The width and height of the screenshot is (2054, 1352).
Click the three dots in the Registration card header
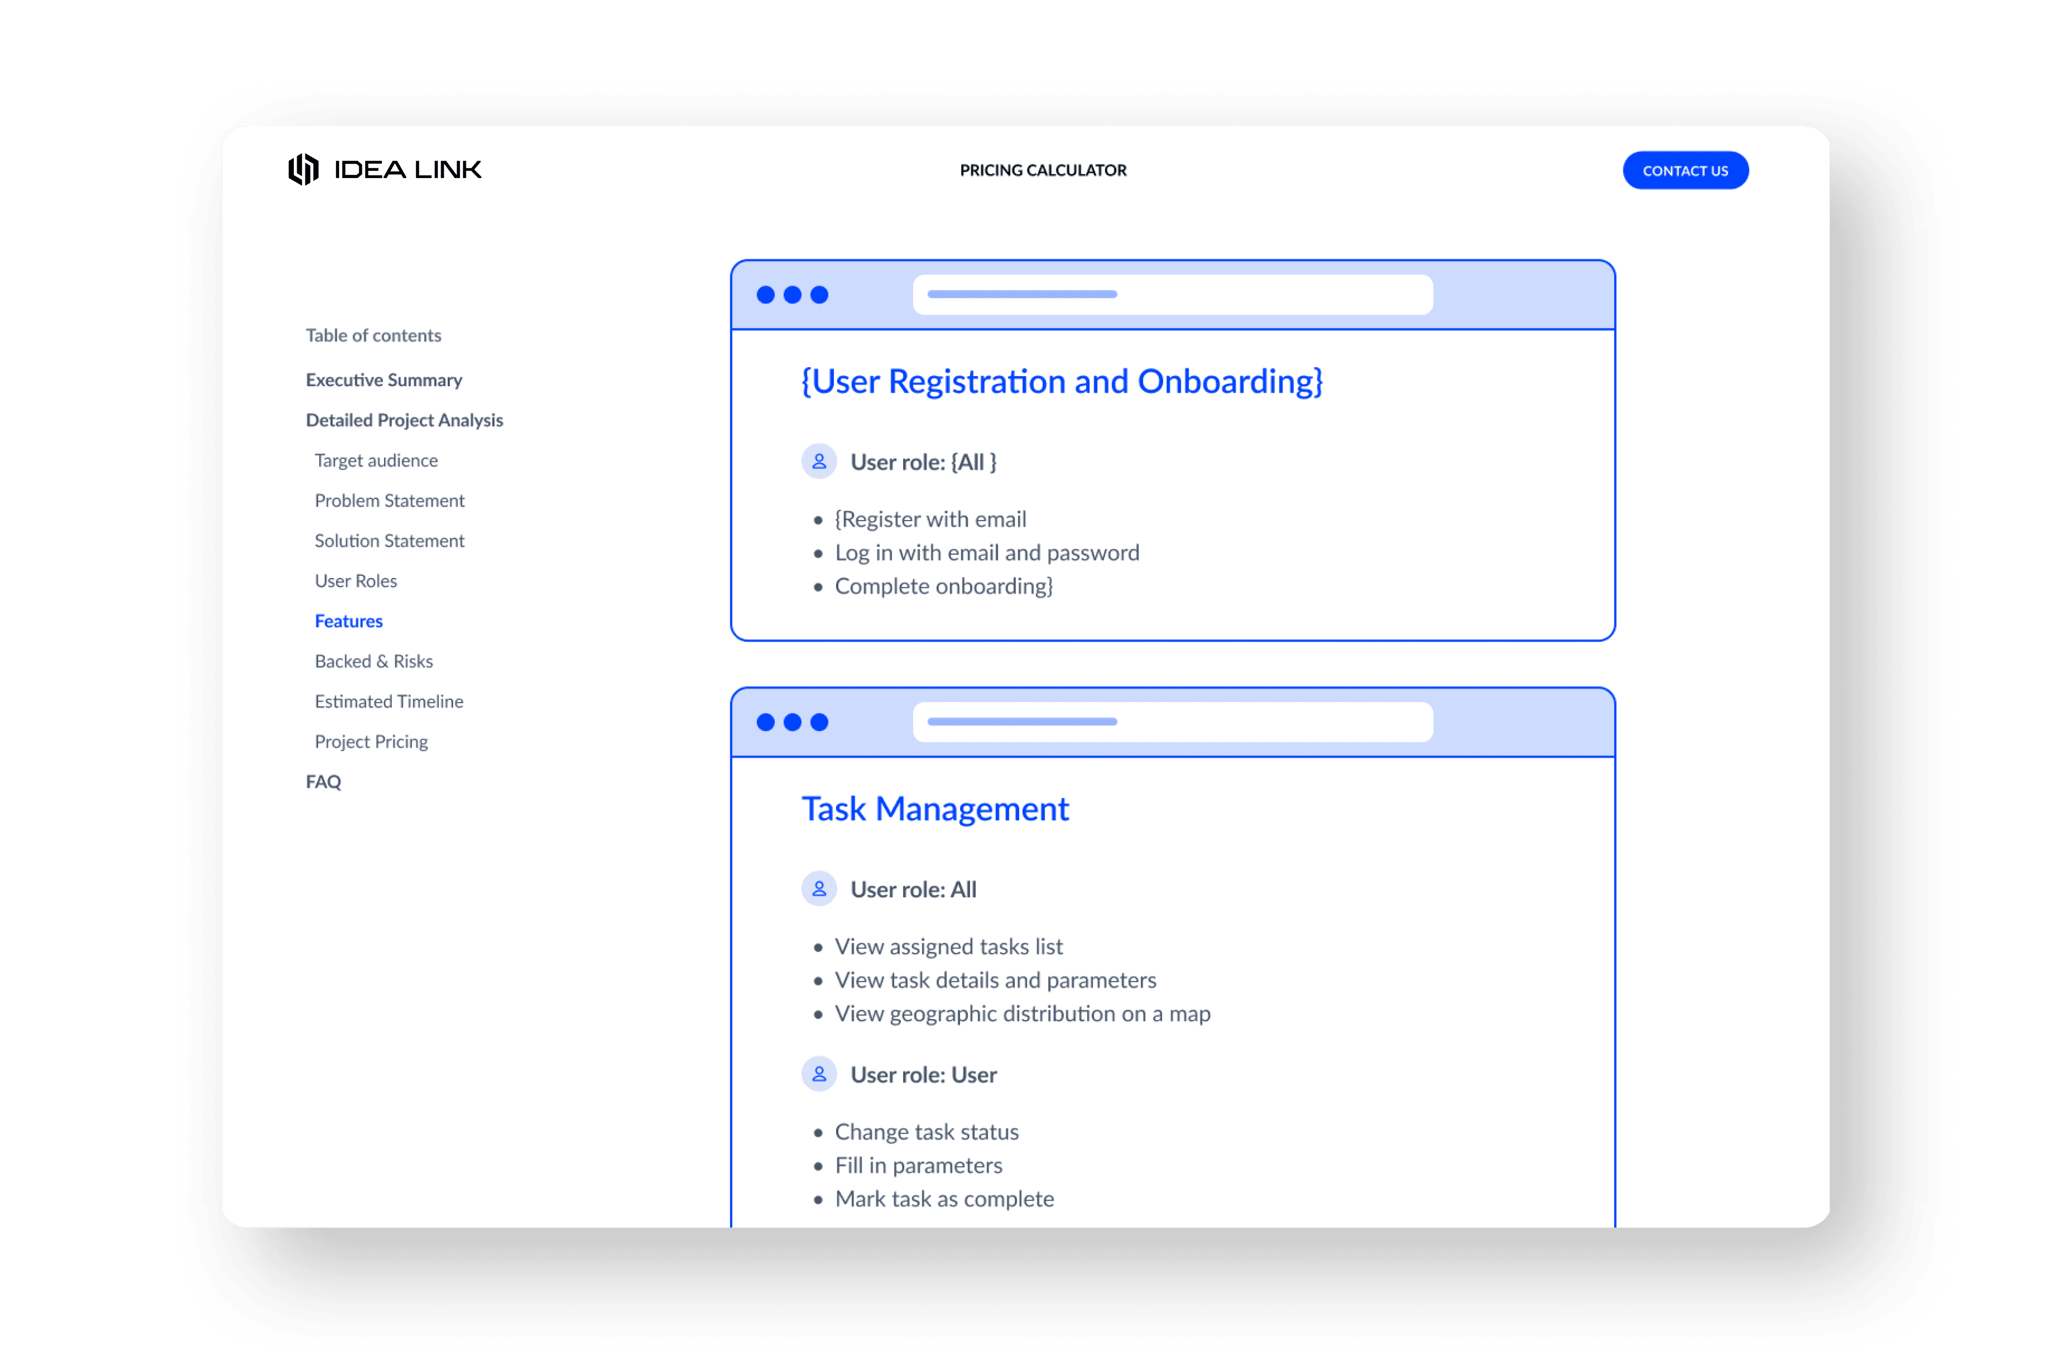pyautogui.click(x=791, y=295)
